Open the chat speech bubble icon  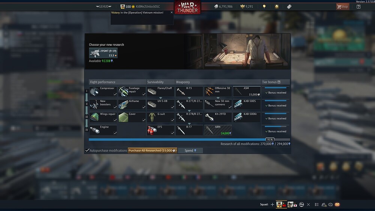(330, 205)
